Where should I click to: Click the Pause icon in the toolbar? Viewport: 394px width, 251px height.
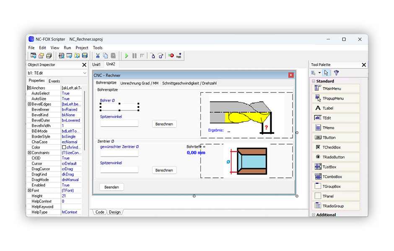135,56
